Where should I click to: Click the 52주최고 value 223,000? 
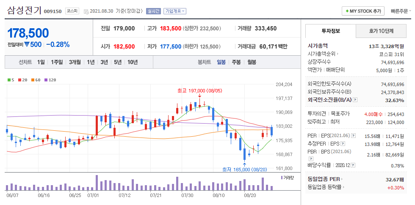(x=375, y=122)
